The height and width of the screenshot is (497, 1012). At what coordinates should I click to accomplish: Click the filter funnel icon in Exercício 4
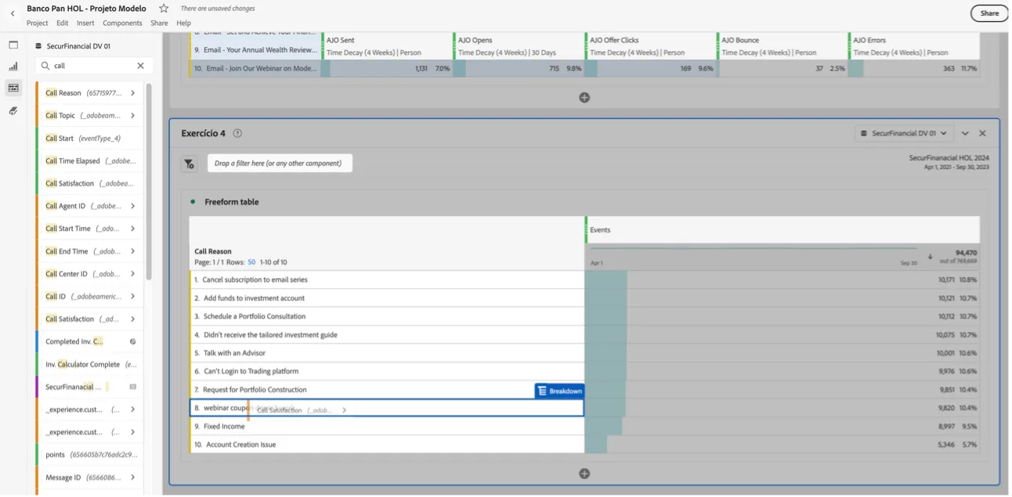click(190, 164)
